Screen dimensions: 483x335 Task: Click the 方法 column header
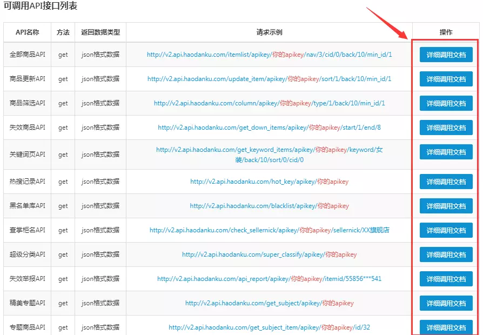point(63,32)
